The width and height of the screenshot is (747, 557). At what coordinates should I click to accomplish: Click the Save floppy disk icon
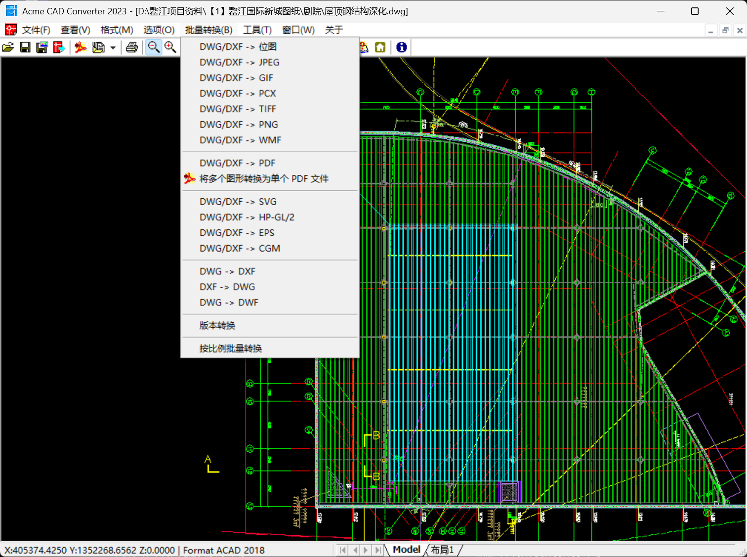pos(25,47)
